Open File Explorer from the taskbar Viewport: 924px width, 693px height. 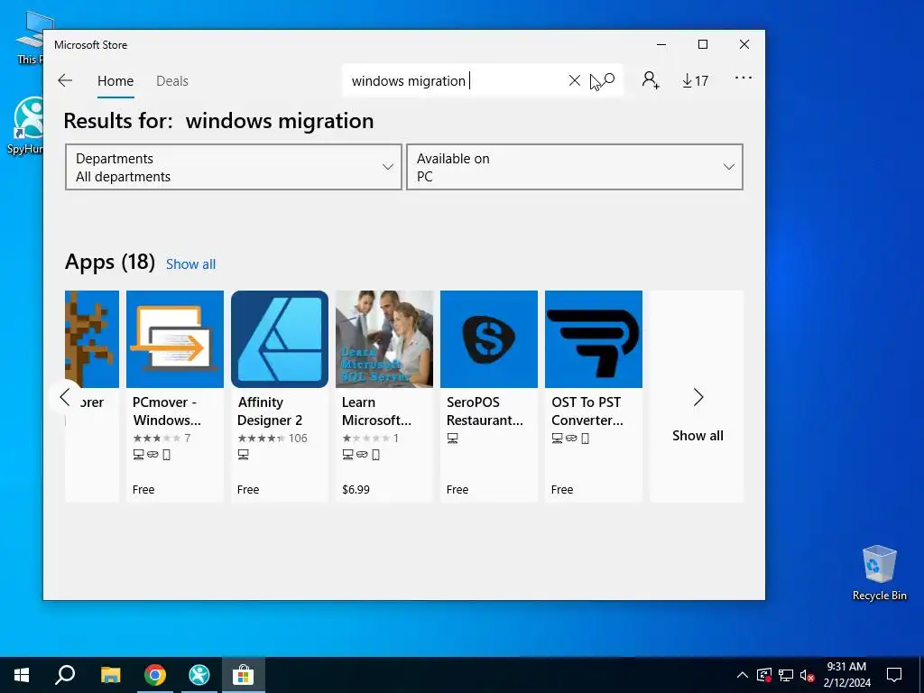110,675
